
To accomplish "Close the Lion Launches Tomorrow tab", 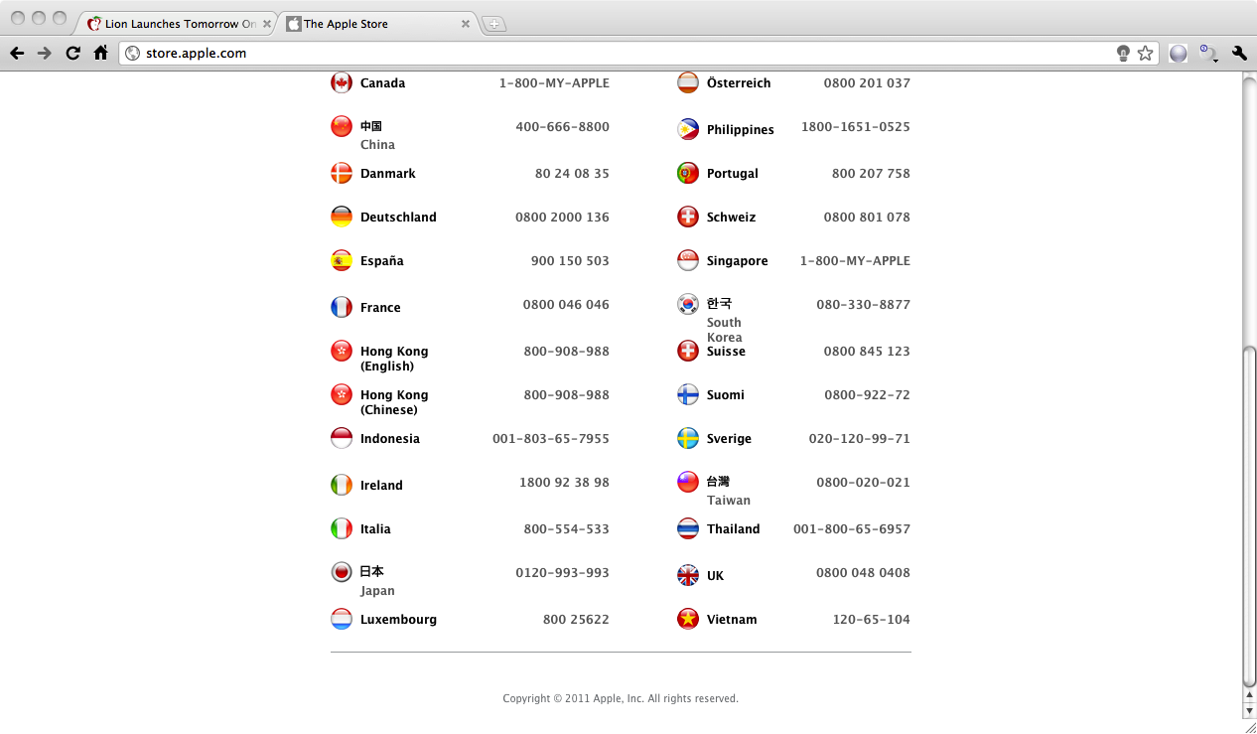I will pos(267,24).
